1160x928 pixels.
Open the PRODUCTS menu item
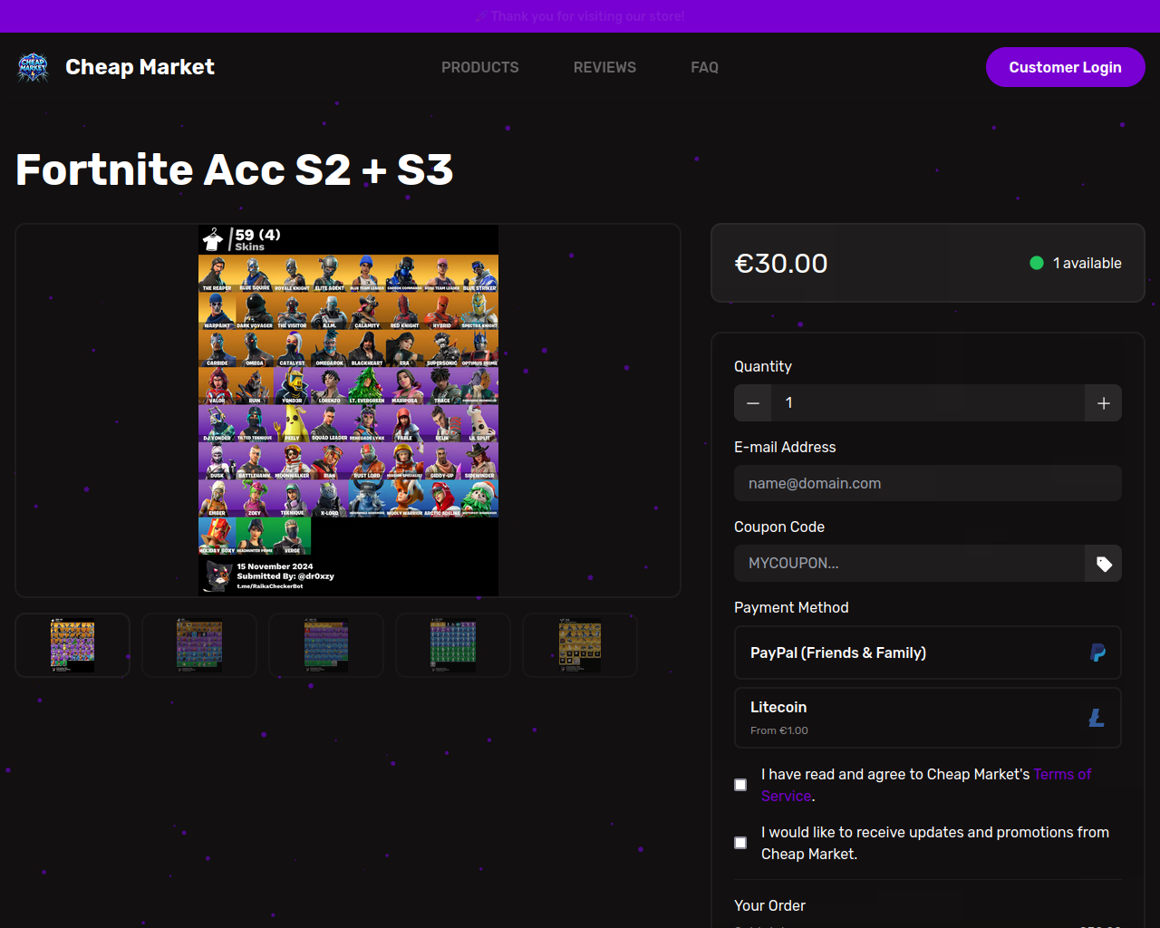pyautogui.click(x=480, y=67)
